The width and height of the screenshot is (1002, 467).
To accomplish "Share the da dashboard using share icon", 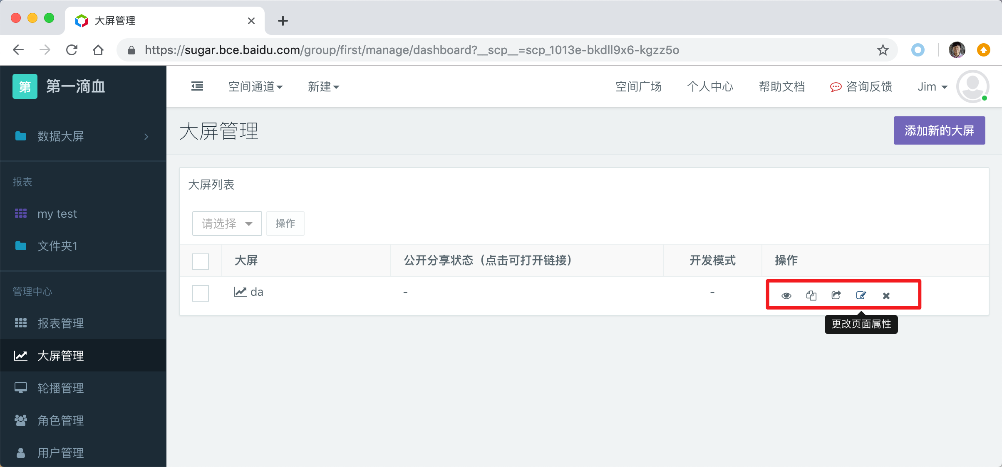I will point(836,295).
